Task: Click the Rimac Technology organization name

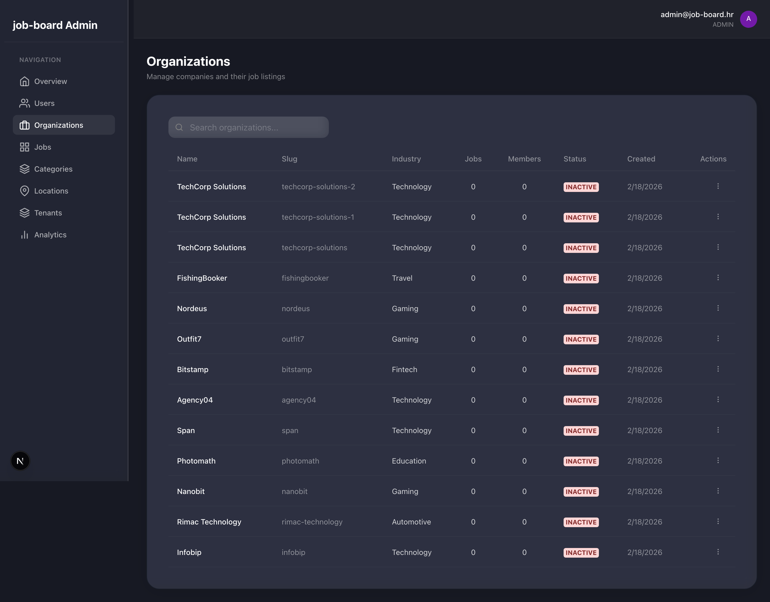Action: (x=209, y=522)
